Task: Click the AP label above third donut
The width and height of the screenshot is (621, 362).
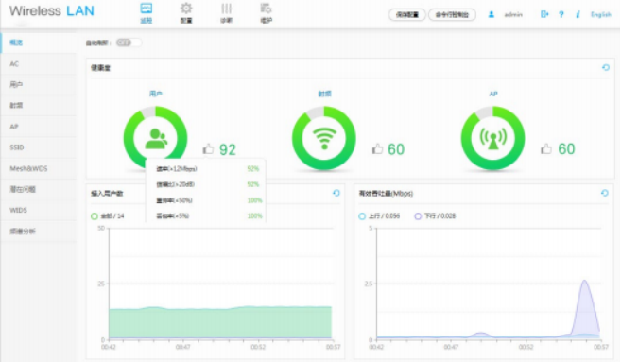Action: tap(493, 94)
